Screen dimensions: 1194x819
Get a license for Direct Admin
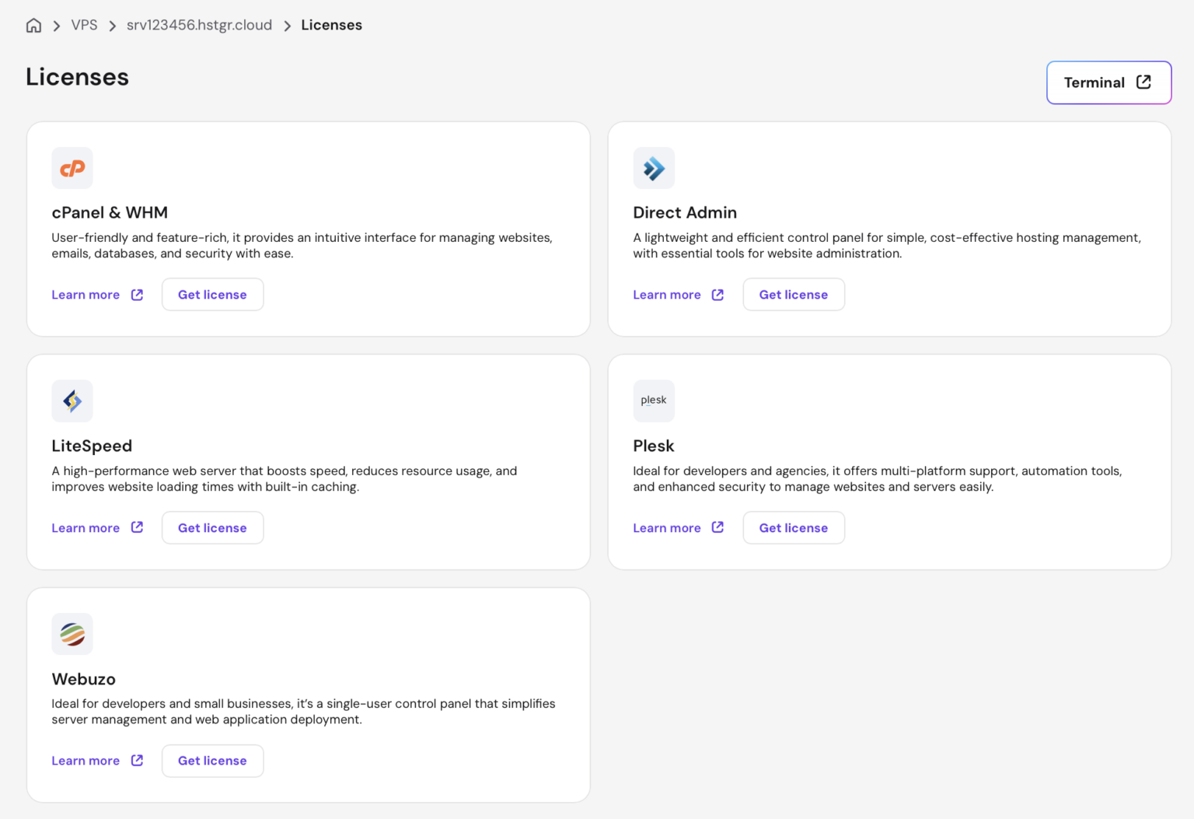[x=794, y=295]
